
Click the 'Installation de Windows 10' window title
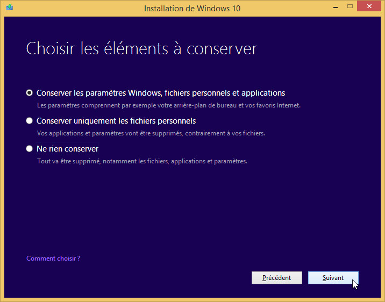click(x=192, y=9)
